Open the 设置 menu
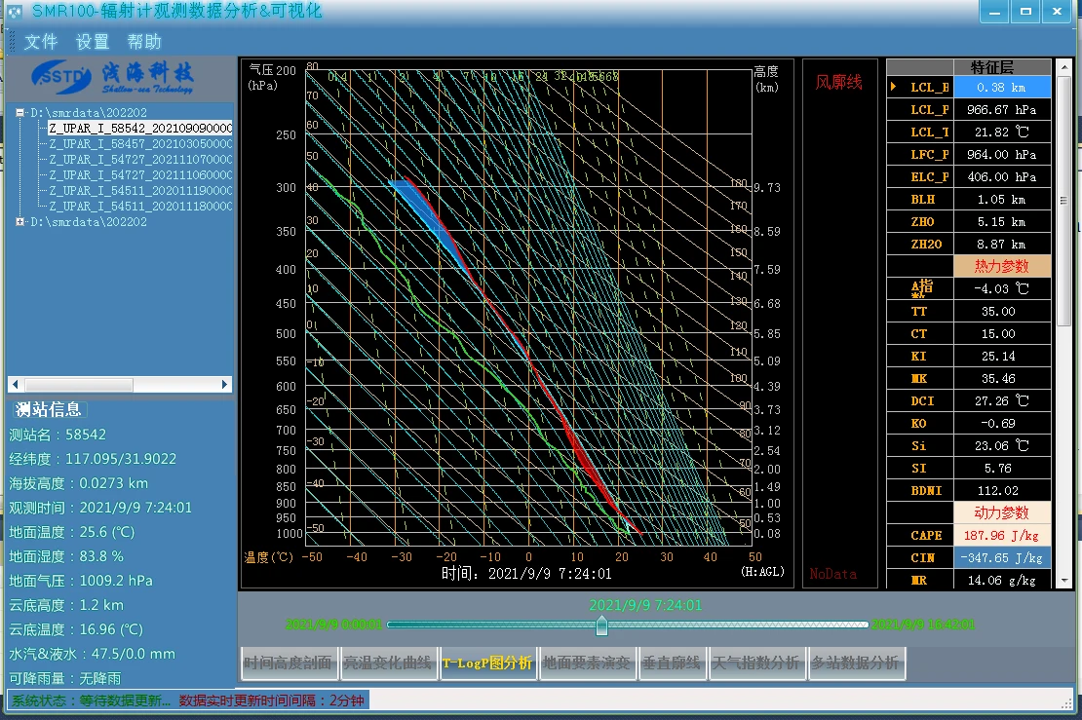Viewport: 1082px width, 720px height. coord(93,42)
